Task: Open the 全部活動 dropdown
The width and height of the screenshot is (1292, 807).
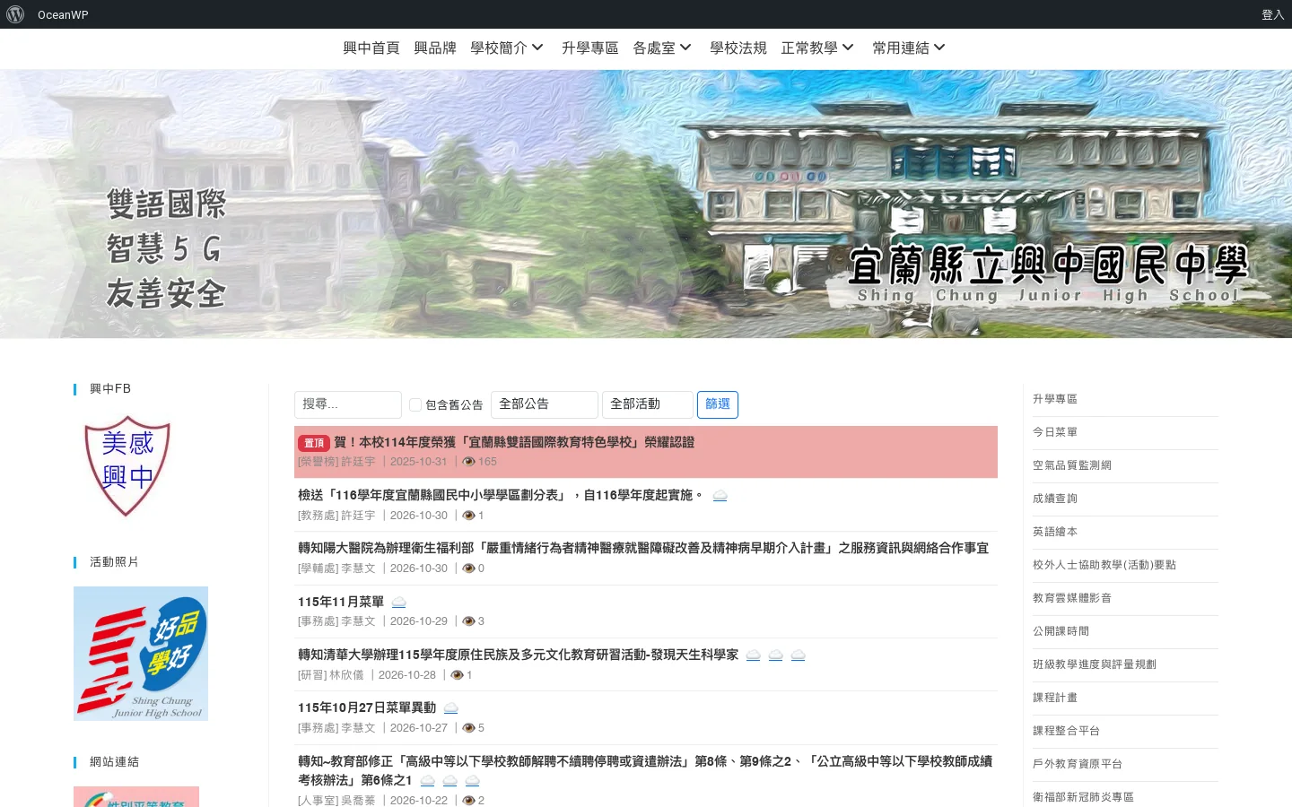Action: pyautogui.click(x=648, y=404)
